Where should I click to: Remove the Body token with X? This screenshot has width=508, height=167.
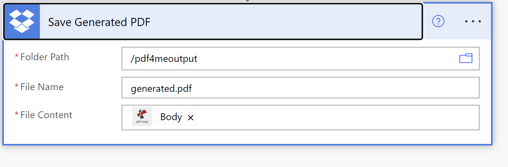(191, 118)
